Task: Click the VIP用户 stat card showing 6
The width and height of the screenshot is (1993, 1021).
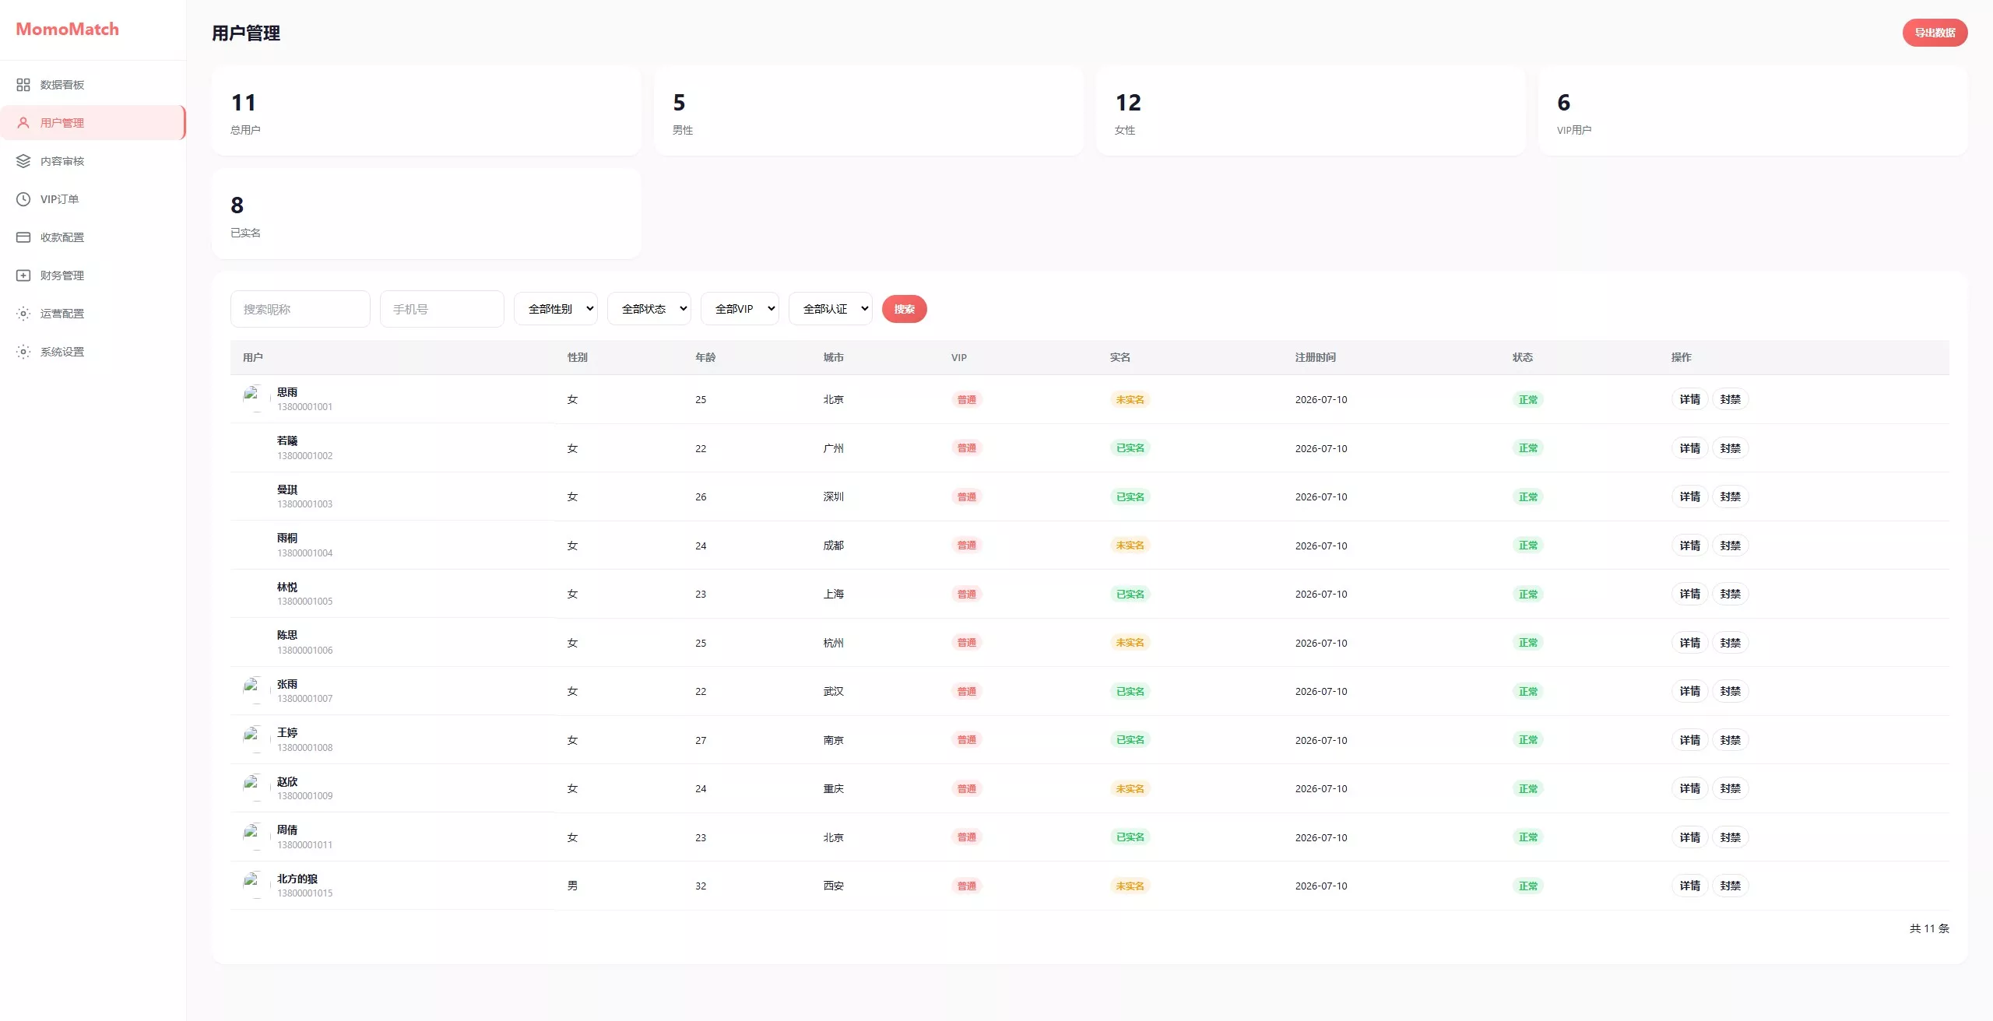Action: tap(1752, 111)
